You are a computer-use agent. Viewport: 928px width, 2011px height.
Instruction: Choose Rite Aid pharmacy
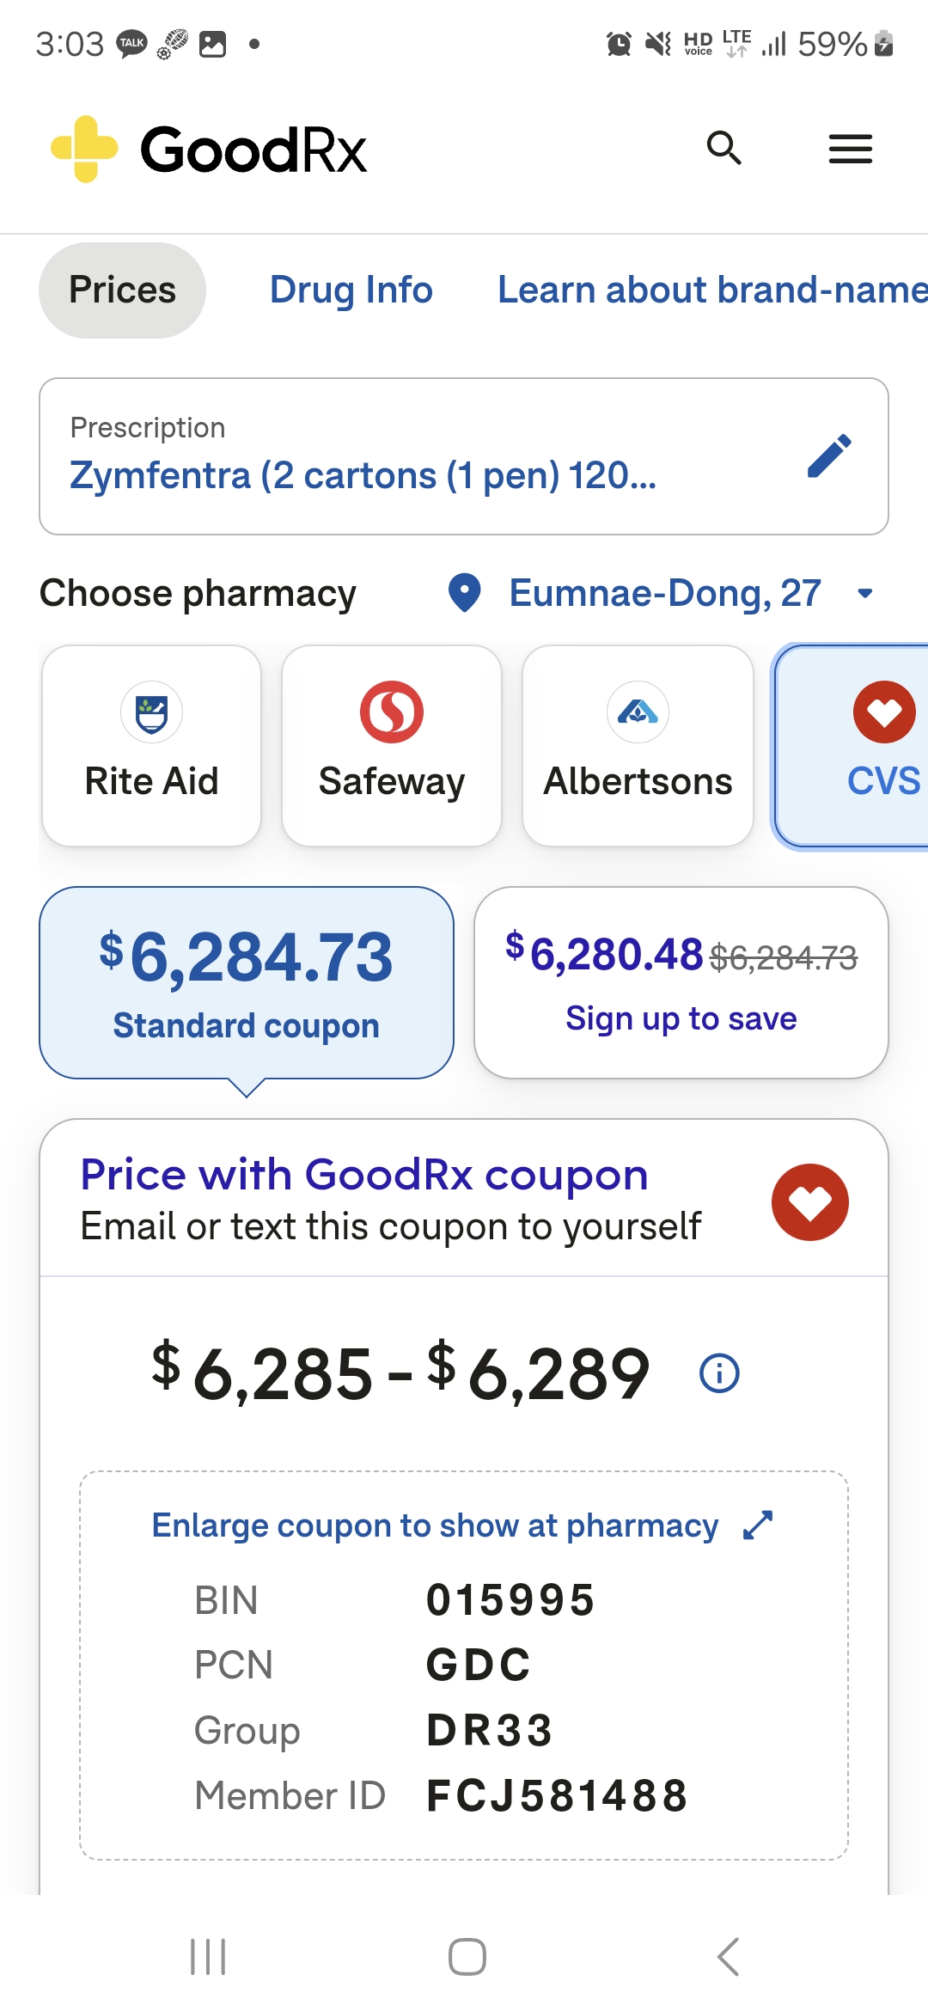point(151,746)
